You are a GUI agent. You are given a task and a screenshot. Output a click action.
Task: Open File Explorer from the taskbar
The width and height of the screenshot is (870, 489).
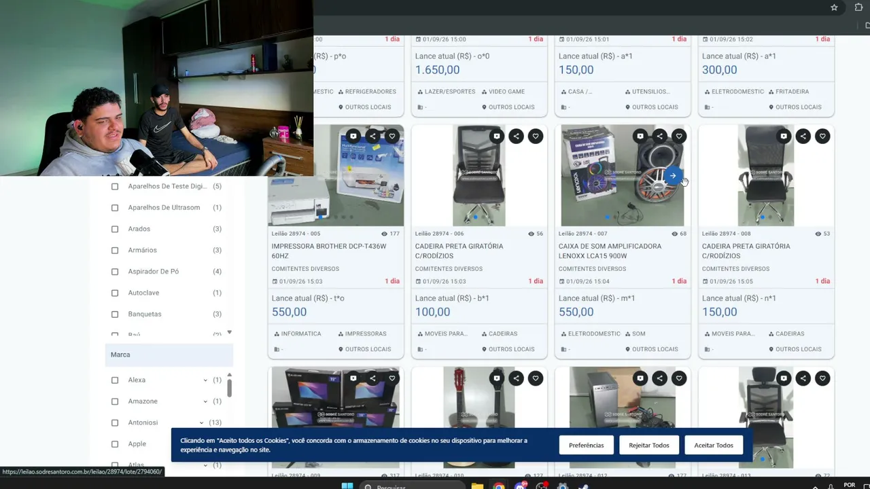tap(477, 486)
